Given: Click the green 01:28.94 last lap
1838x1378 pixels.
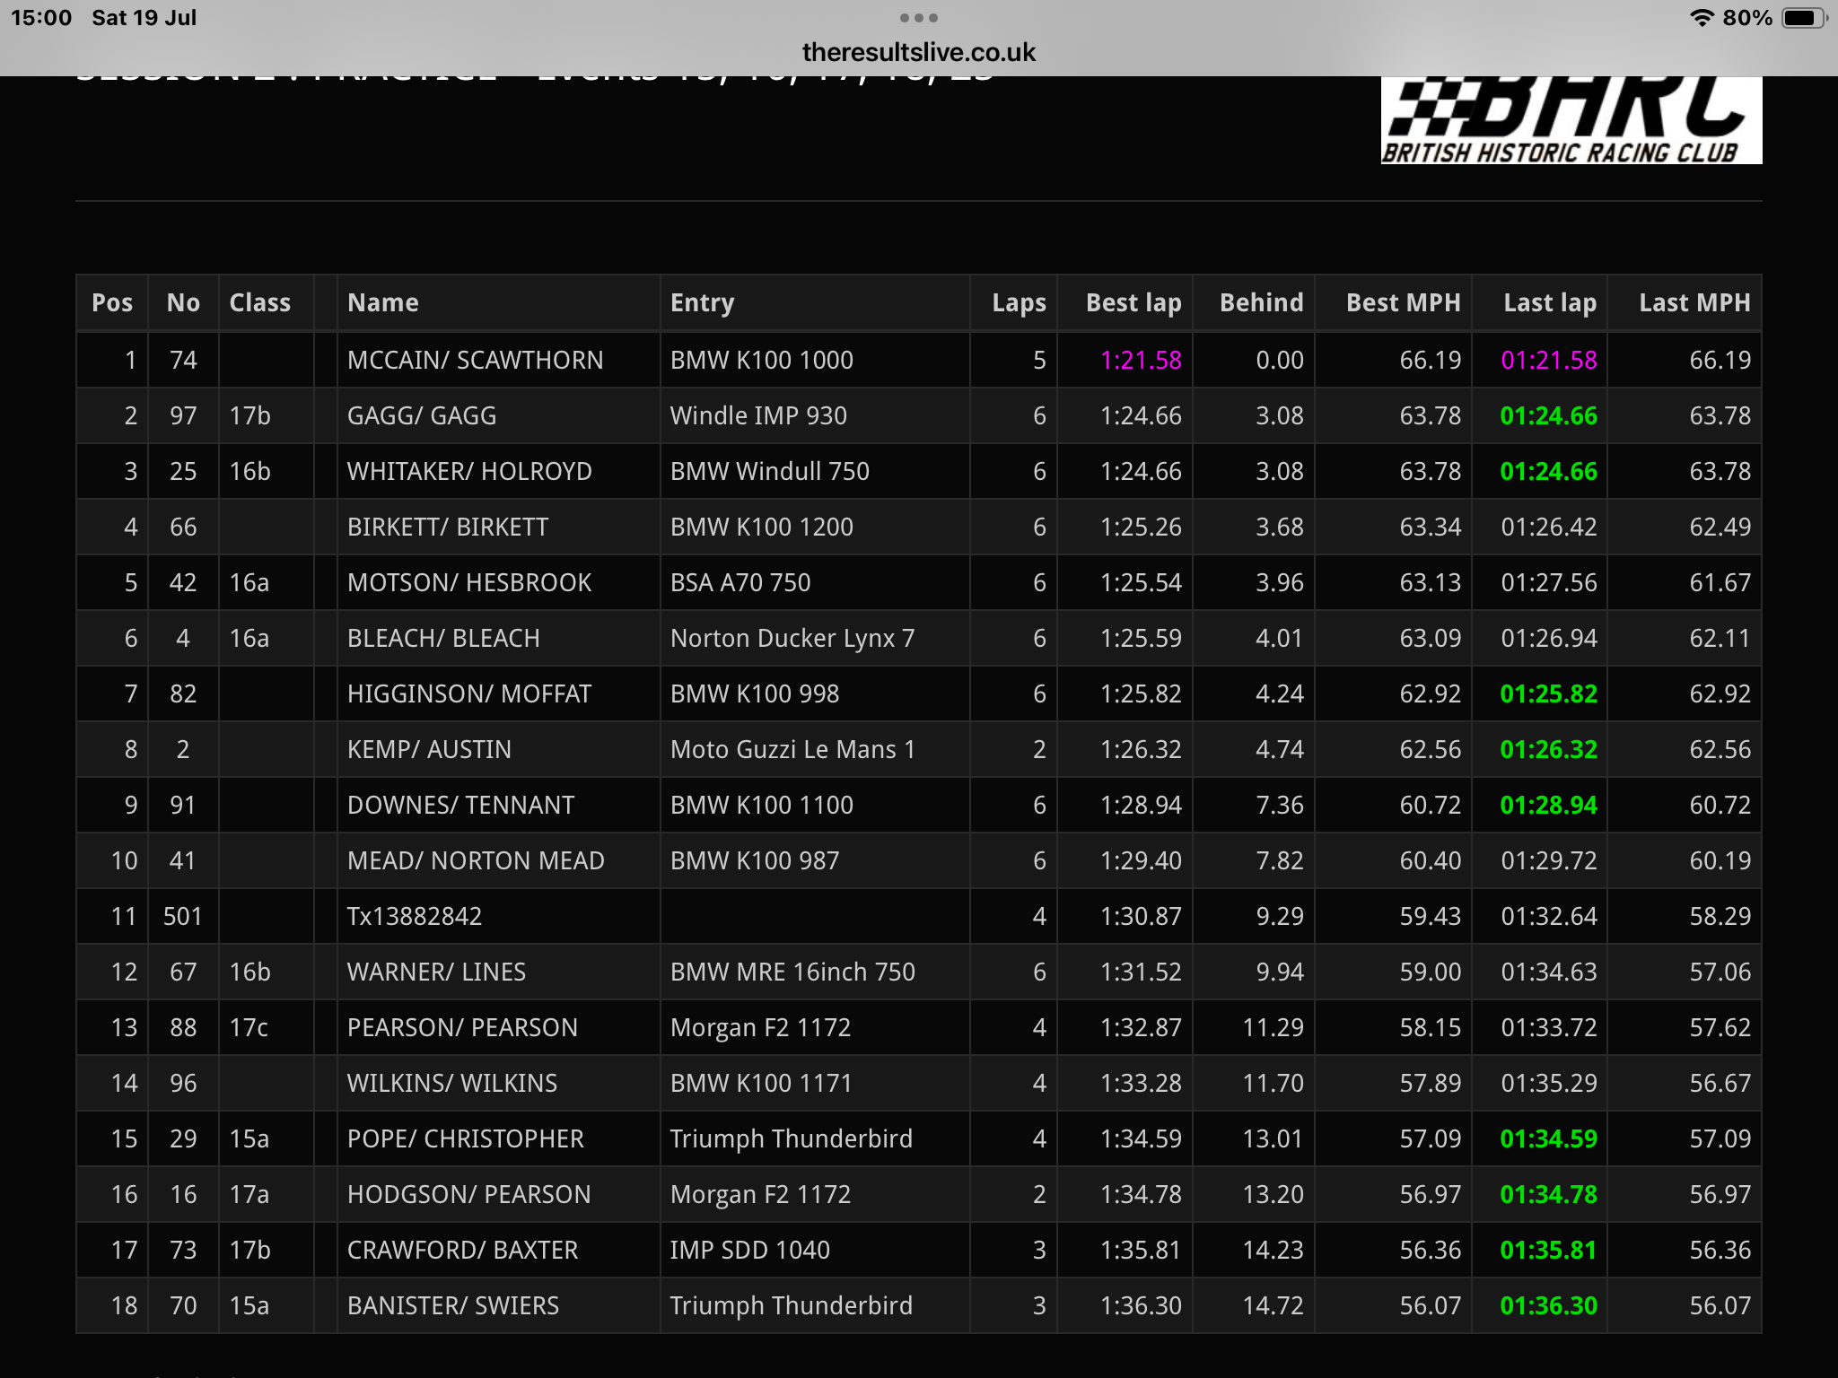Looking at the screenshot, I should coord(1549,806).
